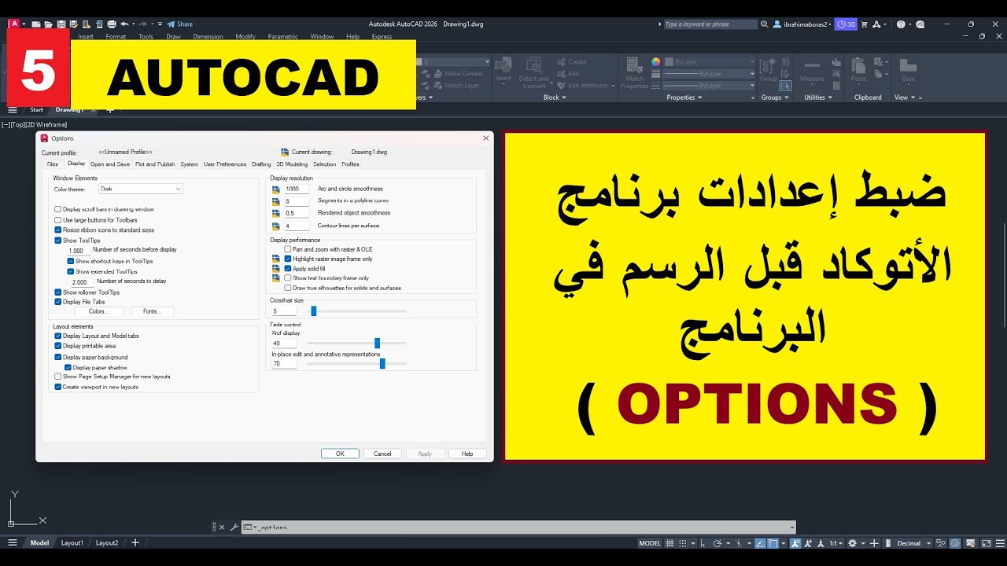Click the keyword search box in title bar
The height and width of the screenshot is (566, 1007).
[x=710, y=24]
